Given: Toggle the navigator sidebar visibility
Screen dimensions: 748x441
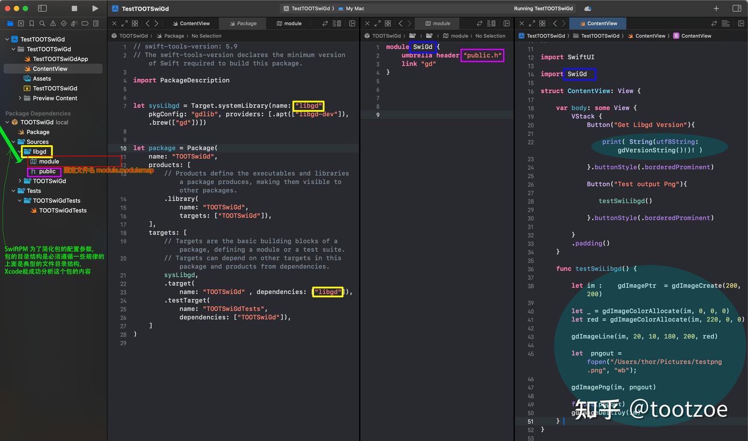Looking at the screenshot, I should pyautogui.click(x=42, y=8).
